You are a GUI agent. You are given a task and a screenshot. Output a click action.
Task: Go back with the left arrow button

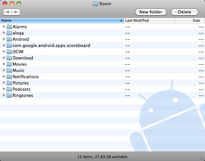click(x=7, y=12)
